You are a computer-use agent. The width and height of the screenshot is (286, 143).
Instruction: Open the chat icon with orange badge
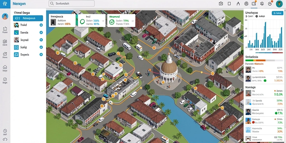(254, 3)
